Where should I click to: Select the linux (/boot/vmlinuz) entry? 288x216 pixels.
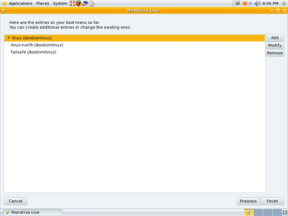point(135,38)
